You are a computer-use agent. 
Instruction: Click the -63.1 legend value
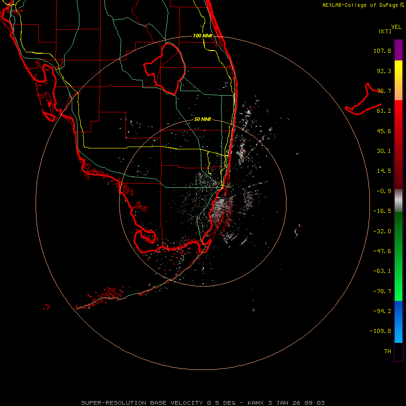[382, 271]
